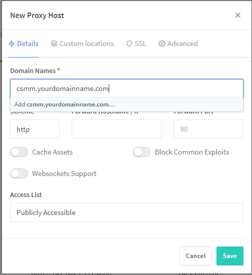Focus the Domain Names input field
The image size is (252, 275).
(127, 88)
